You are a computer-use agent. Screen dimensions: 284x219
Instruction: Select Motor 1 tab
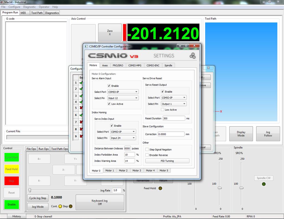pos(110,171)
